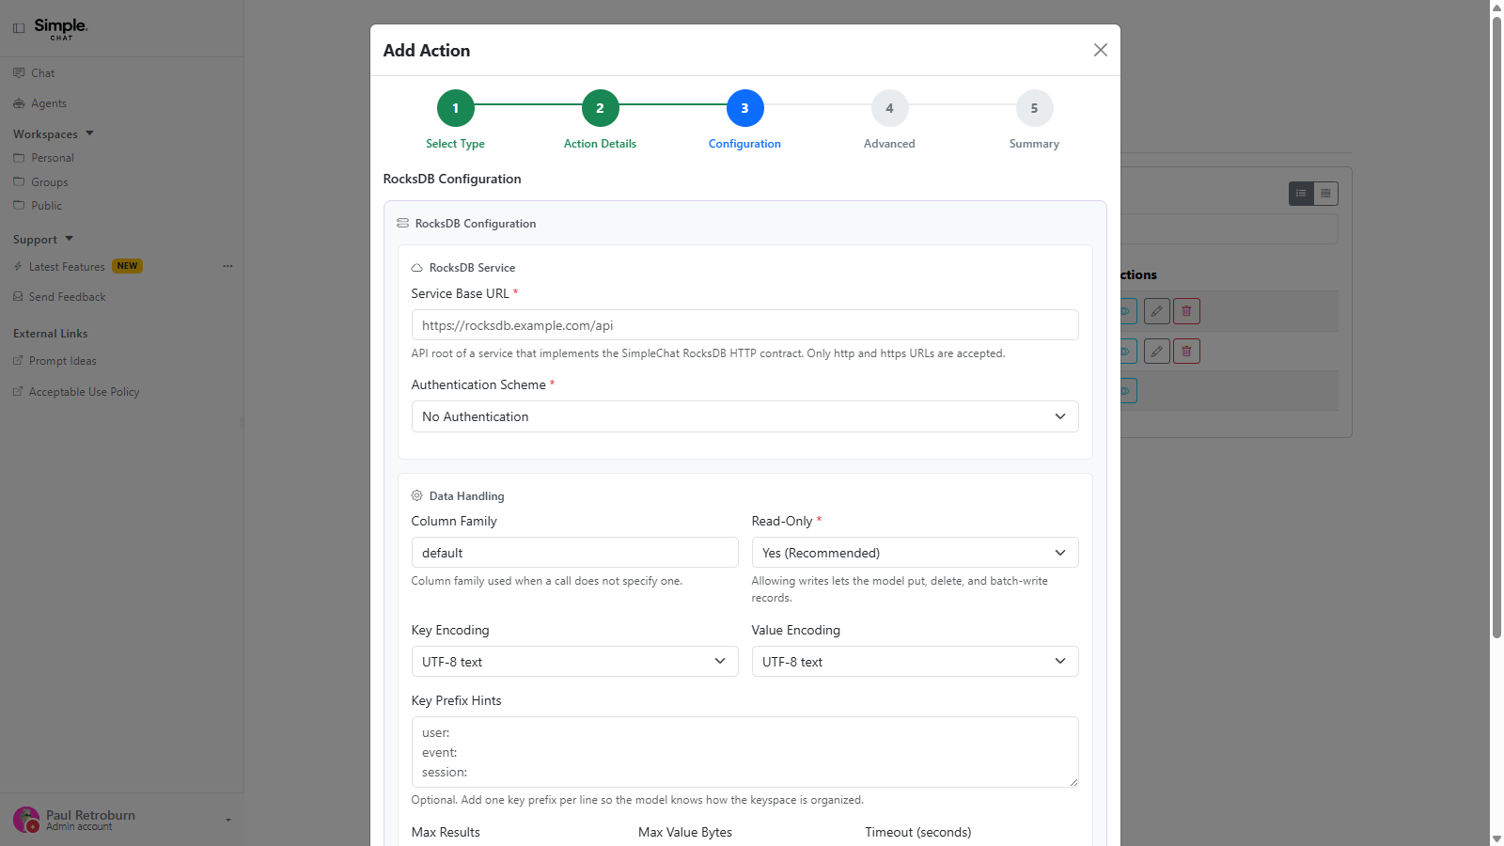
Task: Toggle the sidebar collapse icon
Action: coord(19,28)
